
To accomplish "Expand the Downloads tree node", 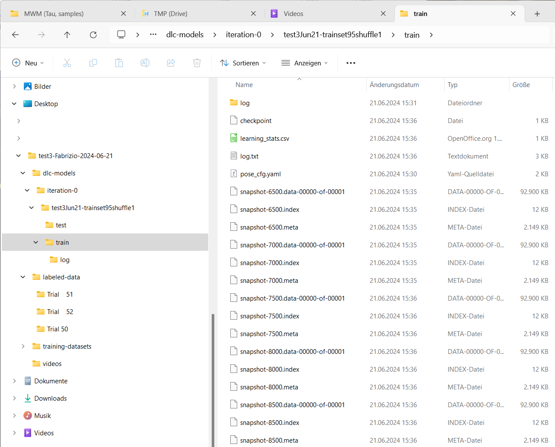I will coord(14,398).
